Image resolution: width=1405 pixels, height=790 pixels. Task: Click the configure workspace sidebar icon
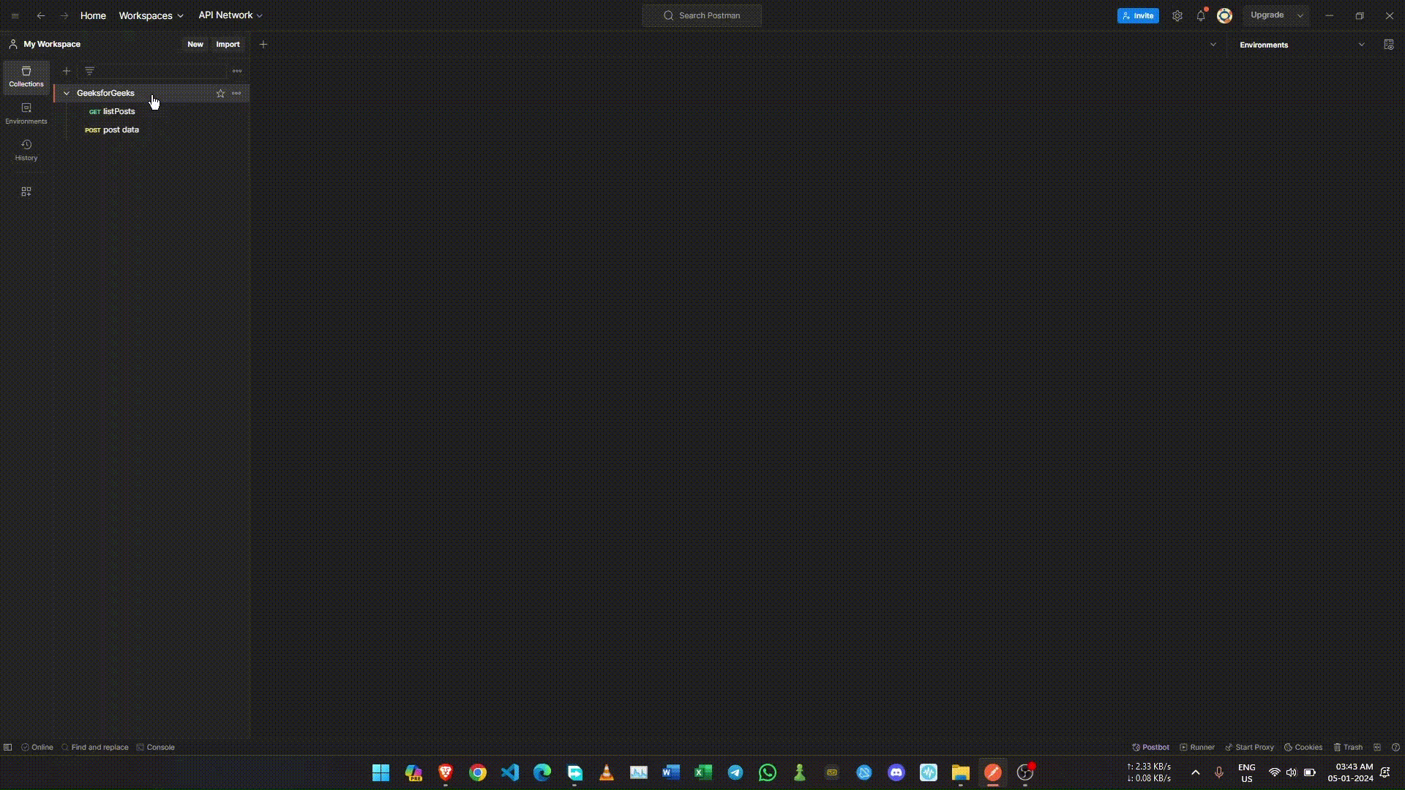click(26, 192)
